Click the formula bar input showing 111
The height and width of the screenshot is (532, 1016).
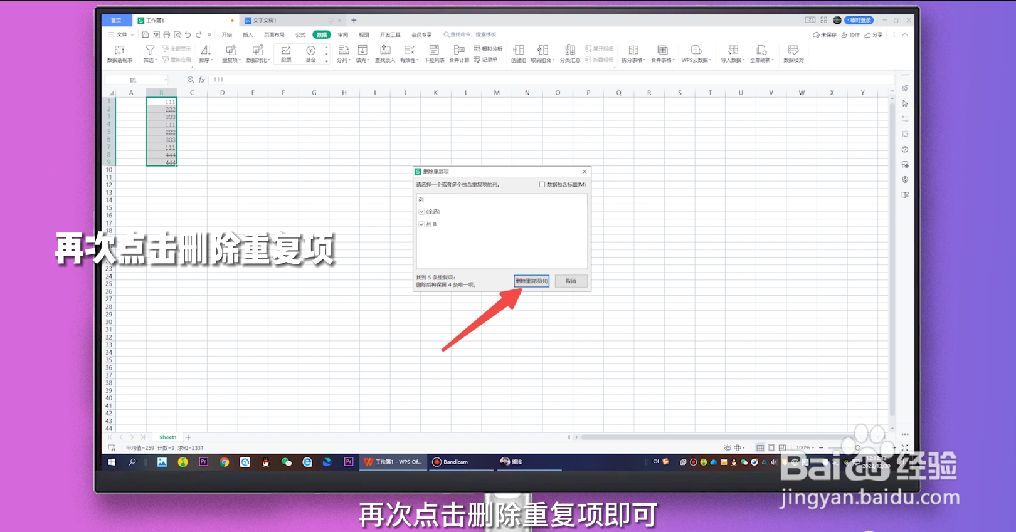552,80
